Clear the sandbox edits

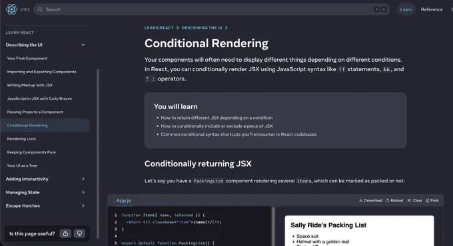pyautogui.click(x=414, y=200)
